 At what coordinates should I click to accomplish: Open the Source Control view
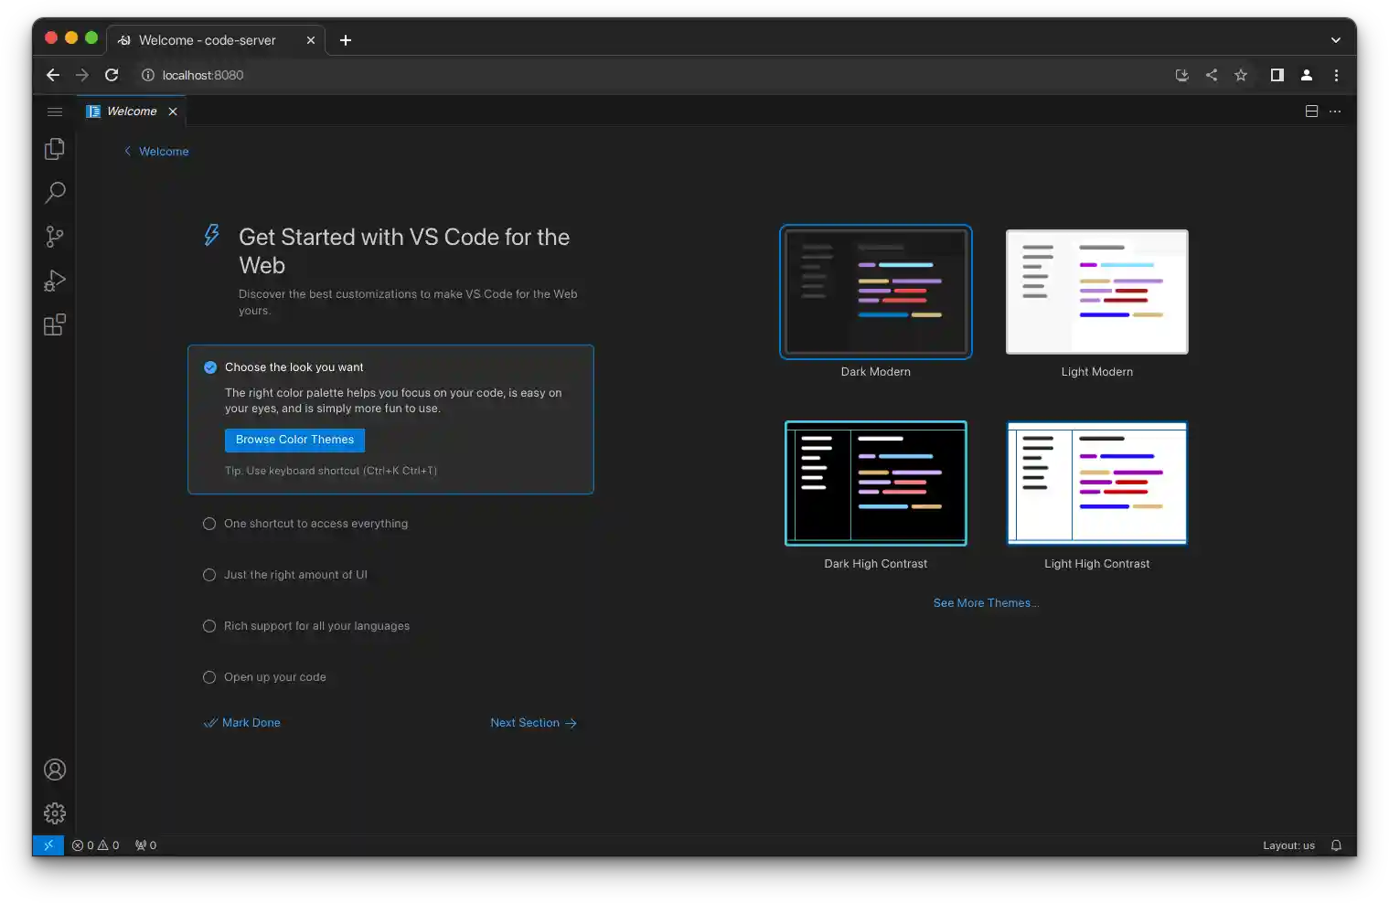(x=54, y=236)
